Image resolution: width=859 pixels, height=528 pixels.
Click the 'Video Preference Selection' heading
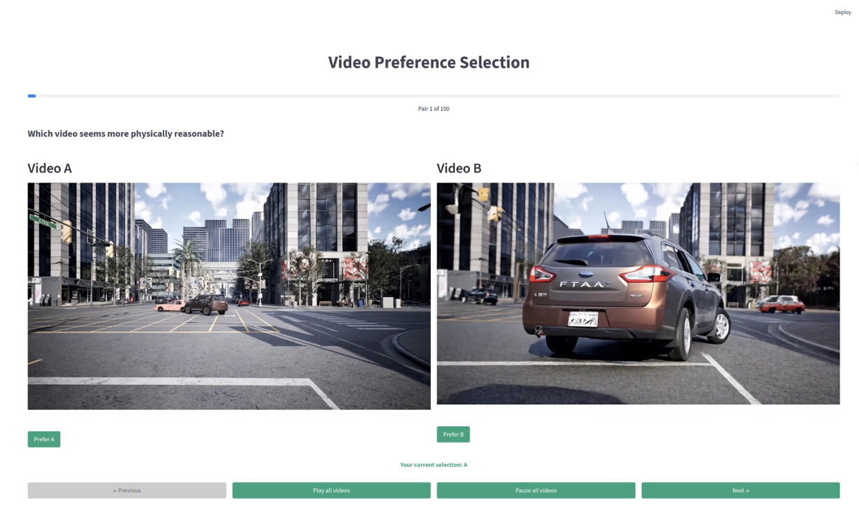tap(429, 62)
